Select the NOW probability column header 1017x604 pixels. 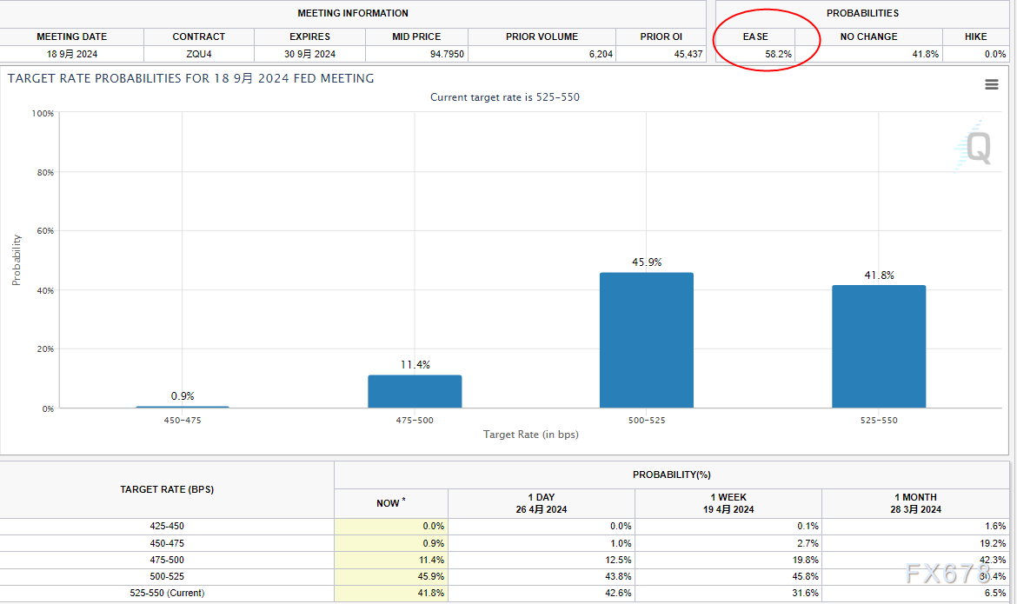tap(390, 502)
